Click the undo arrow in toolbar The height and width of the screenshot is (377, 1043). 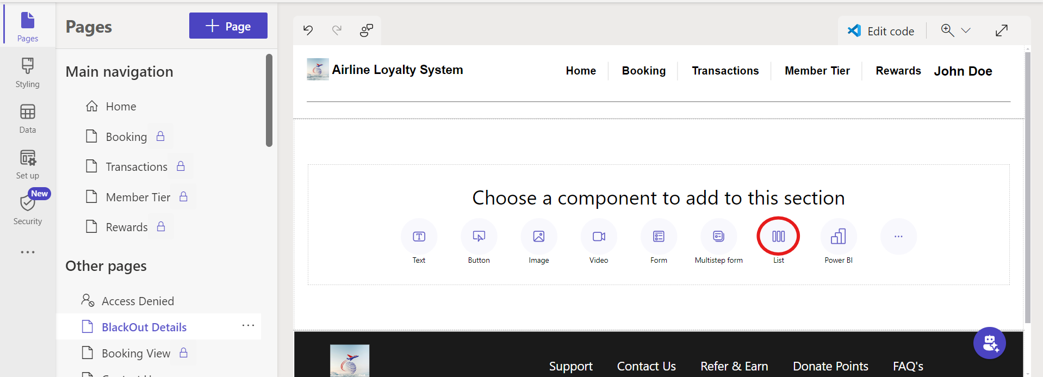click(308, 30)
